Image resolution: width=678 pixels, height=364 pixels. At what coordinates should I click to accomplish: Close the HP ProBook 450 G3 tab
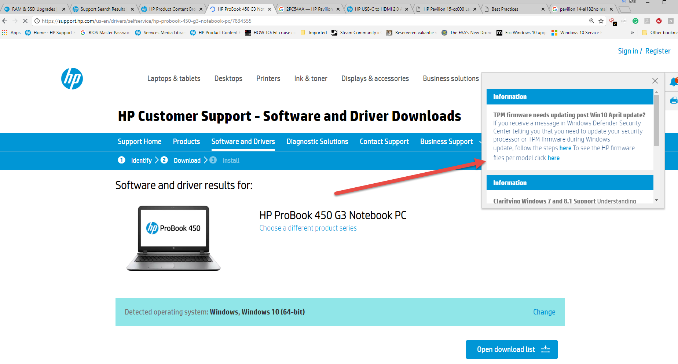pos(270,9)
